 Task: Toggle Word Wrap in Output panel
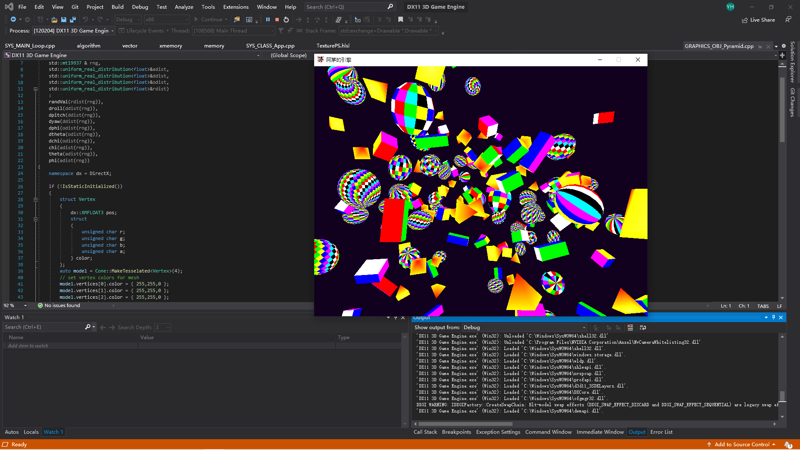pos(643,327)
